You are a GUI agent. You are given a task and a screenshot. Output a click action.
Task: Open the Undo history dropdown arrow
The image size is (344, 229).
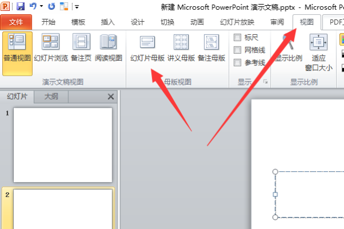tap(41, 6)
